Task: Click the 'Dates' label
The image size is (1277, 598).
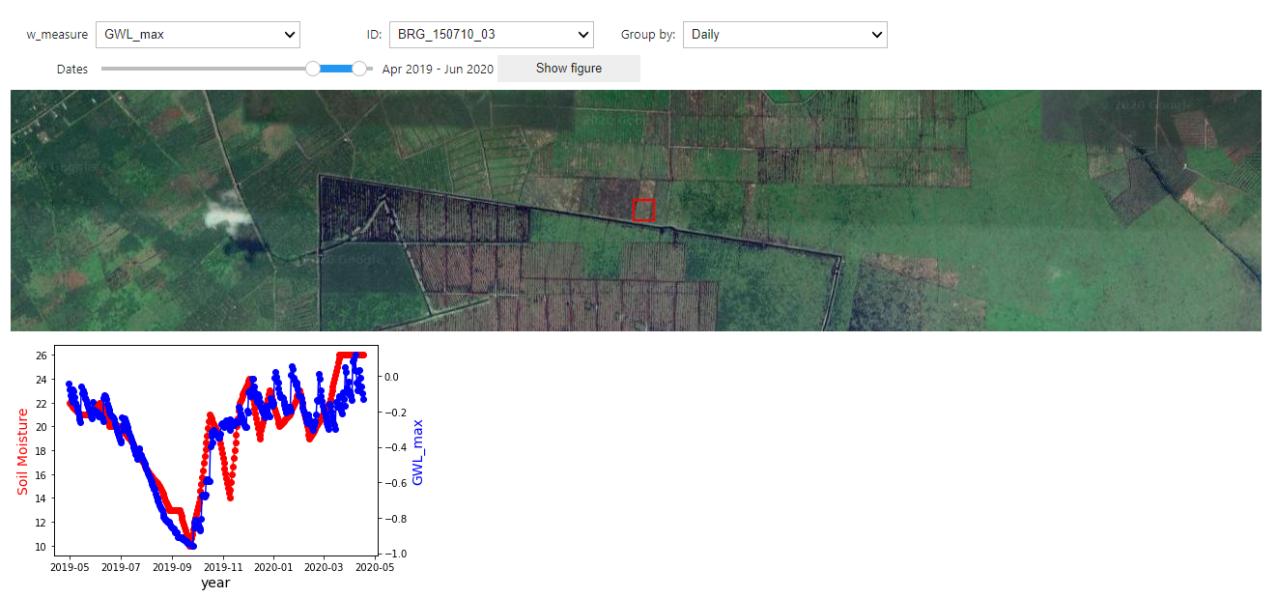Action: pyautogui.click(x=72, y=70)
